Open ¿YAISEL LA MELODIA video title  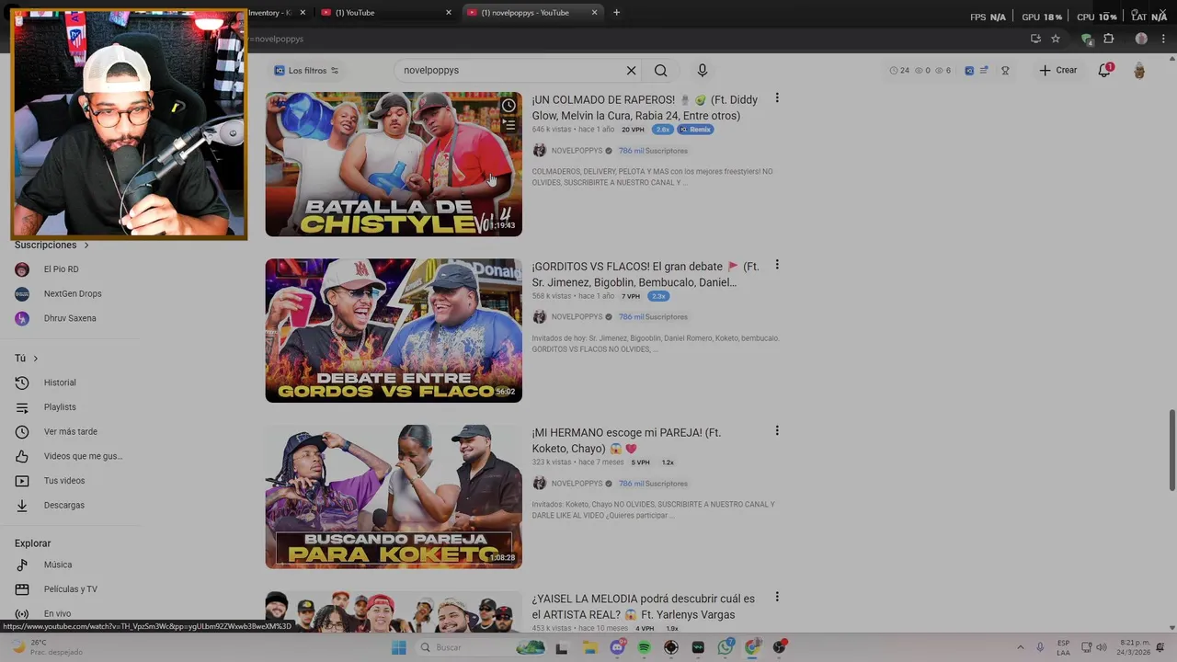[643, 607]
